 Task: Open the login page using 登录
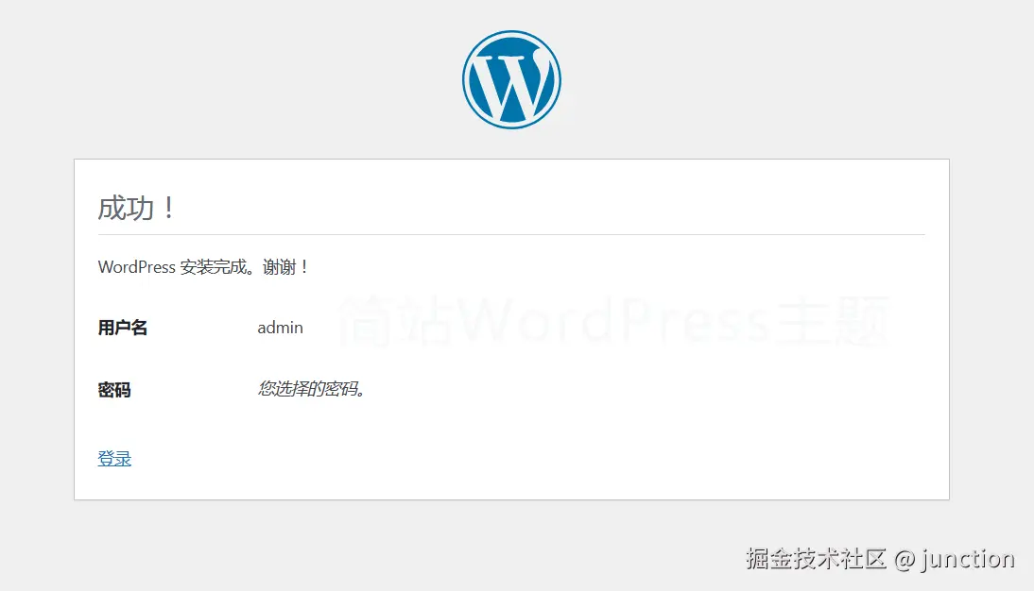click(113, 458)
